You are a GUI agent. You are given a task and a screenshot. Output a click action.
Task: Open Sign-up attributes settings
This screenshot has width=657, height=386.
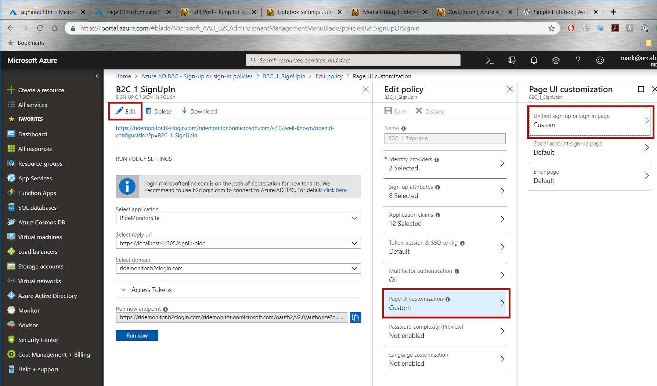point(445,191)
